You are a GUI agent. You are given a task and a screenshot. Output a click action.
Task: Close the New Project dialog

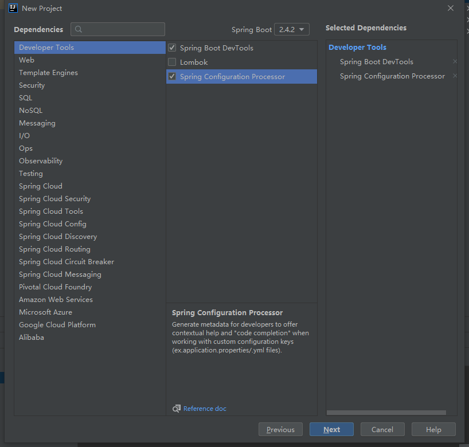[x=451, y=8]
